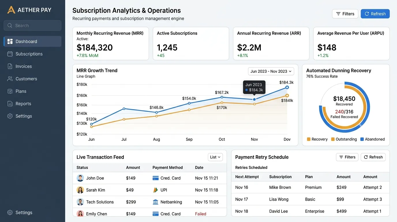Select Reports in the sidebar
The width and height of the screenshot is (397, 222).
(x=33, y=103)
